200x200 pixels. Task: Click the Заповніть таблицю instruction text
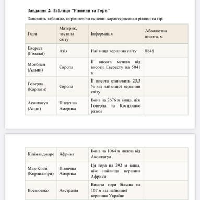[96, 18]
